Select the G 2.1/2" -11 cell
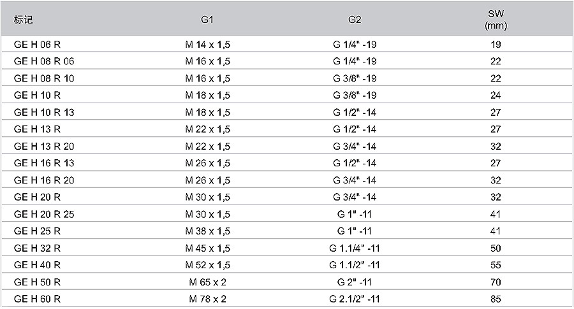 tap(355, 299)
